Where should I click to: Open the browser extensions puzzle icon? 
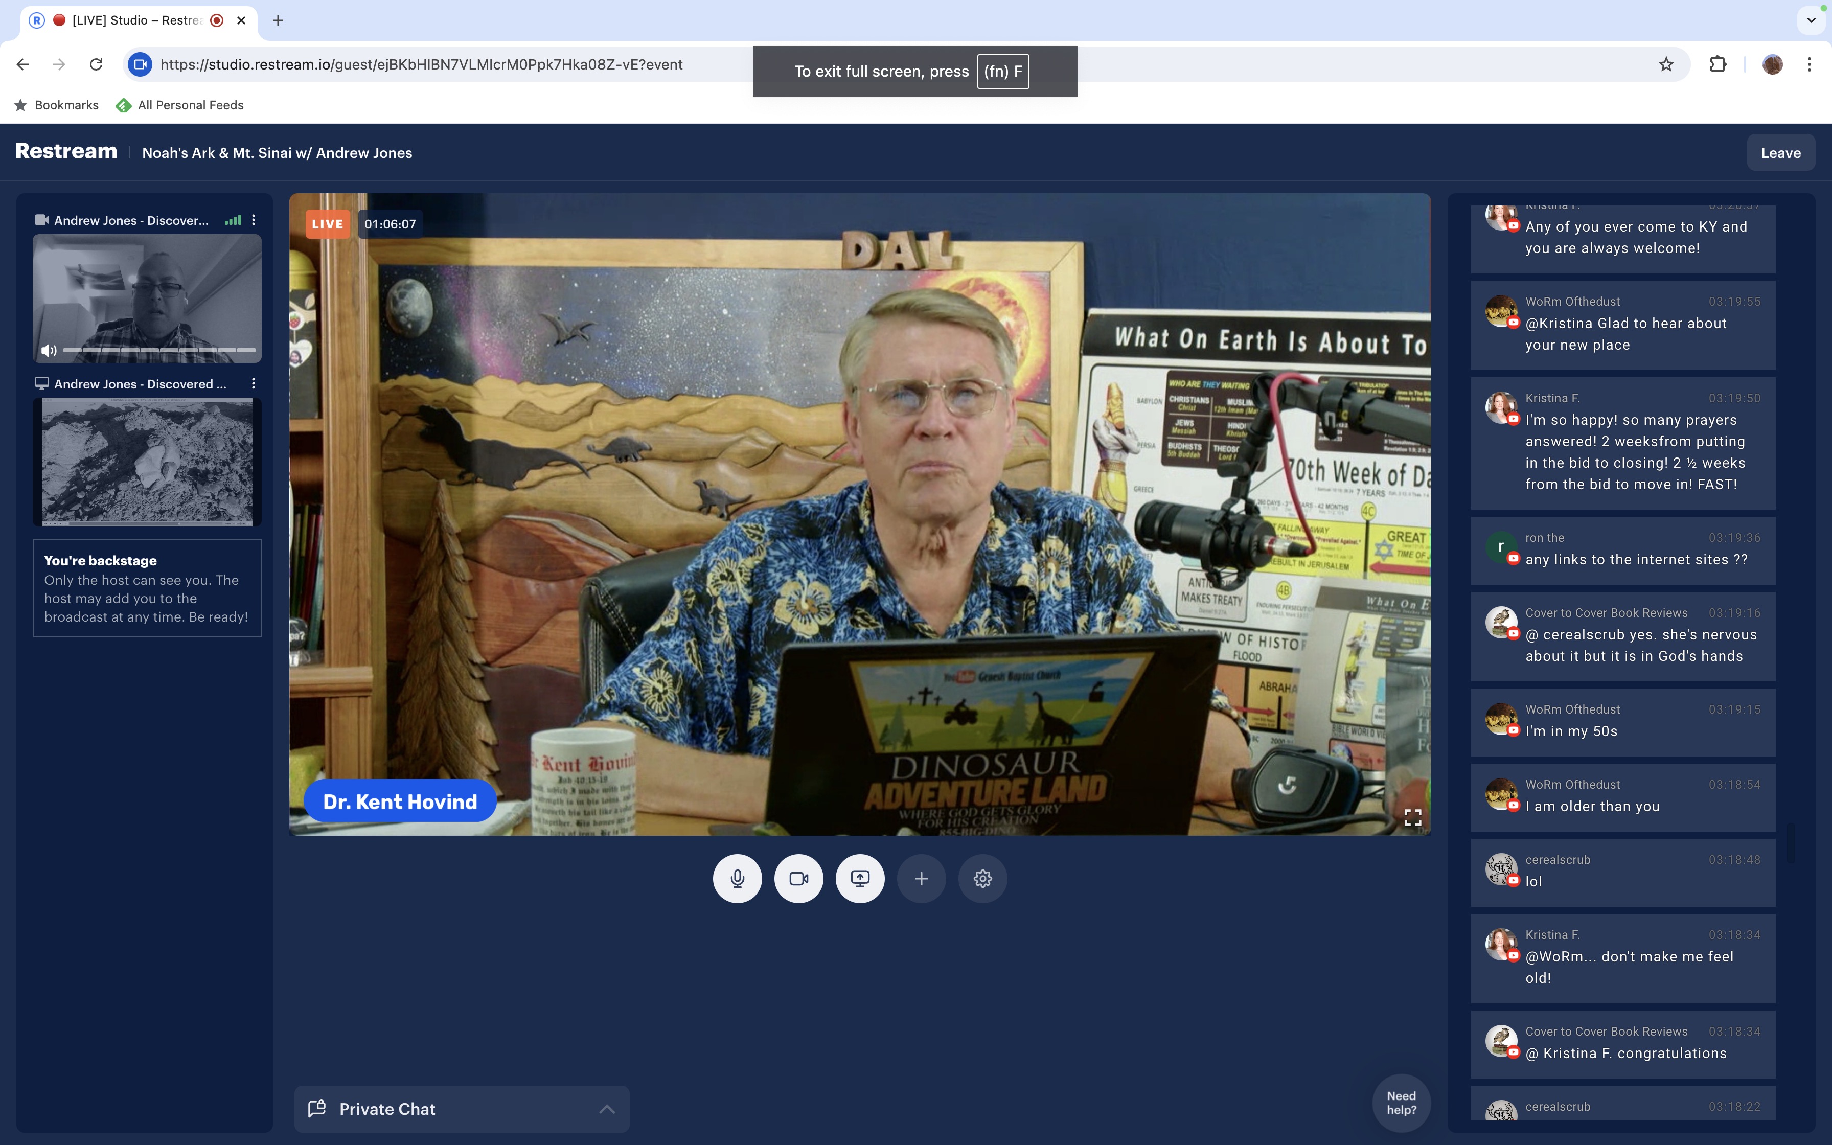coord(1717,64)
